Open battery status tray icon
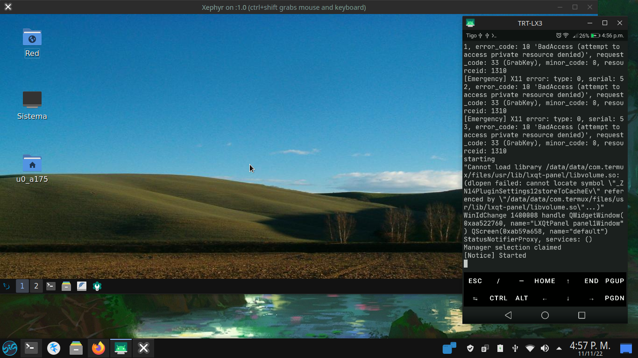This screenshot has width=638, height=358. (500, 348)
